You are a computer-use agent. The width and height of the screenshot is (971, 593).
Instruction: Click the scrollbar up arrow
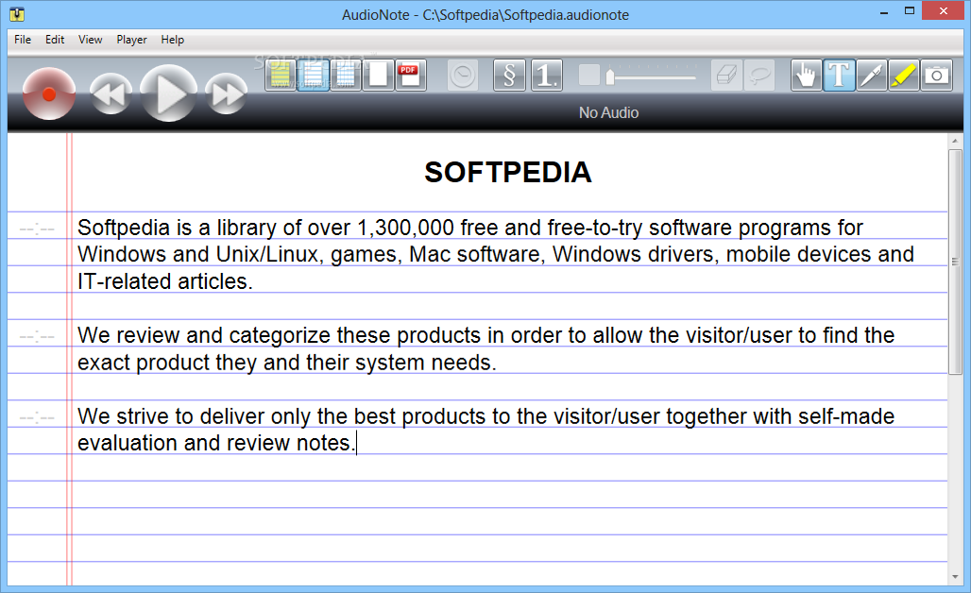tap(954, 142)
